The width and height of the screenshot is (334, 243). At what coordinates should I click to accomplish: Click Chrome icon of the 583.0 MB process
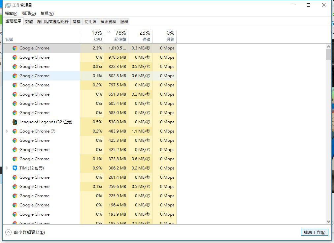click(15, 113)
